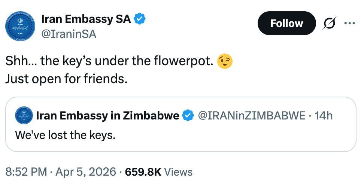Open the Grok slashed-circle icon
Viewport: 361px width, 191px height.
329,23
